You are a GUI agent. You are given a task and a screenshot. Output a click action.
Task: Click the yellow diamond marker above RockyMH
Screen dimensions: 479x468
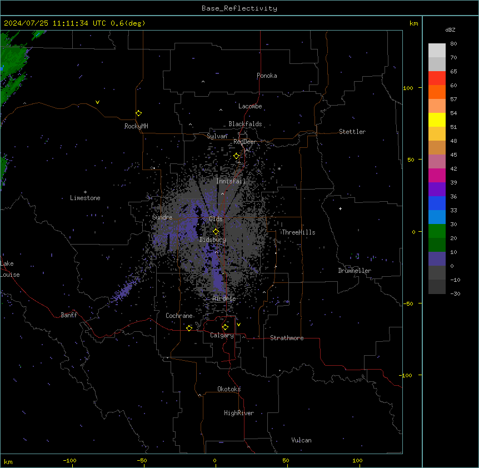pyautogui.click(x=138, y=113)
